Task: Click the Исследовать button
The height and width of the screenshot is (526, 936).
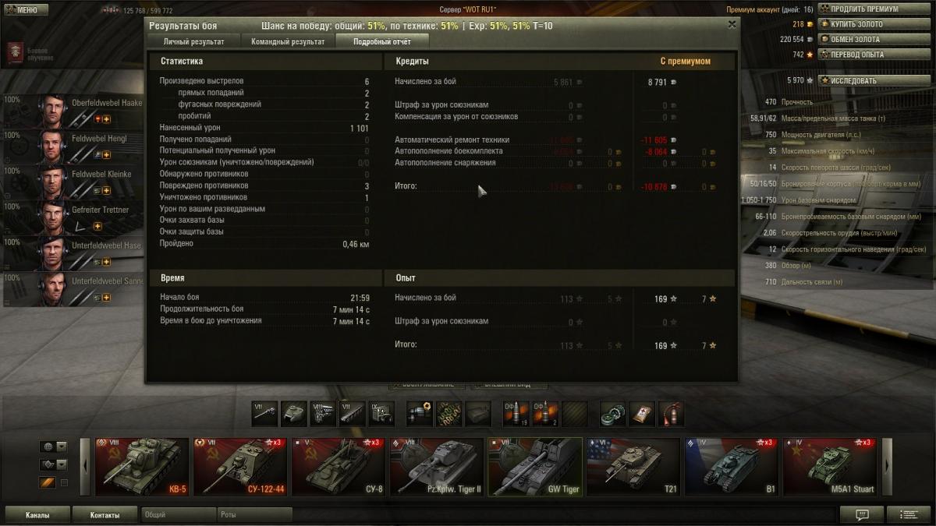Action: 874,80
